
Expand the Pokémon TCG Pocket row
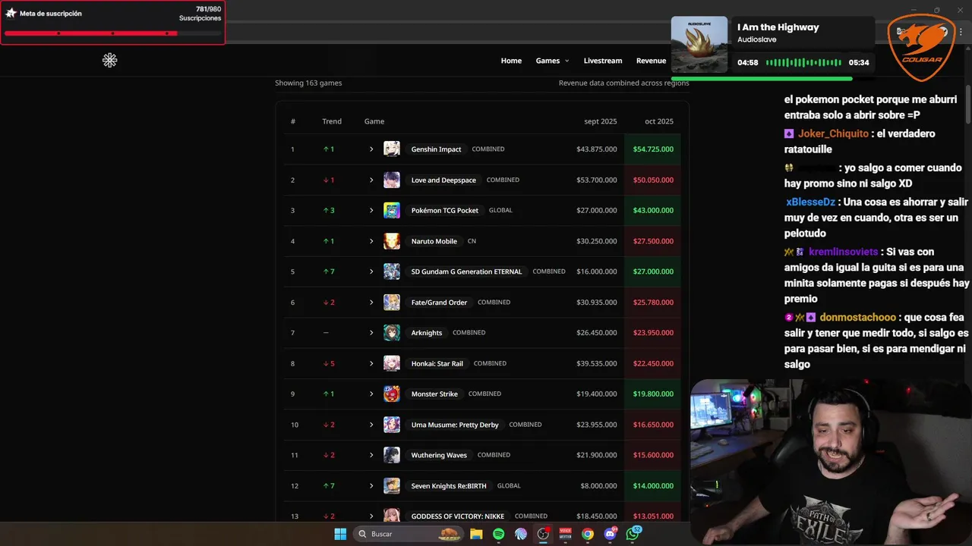point(371,210)
